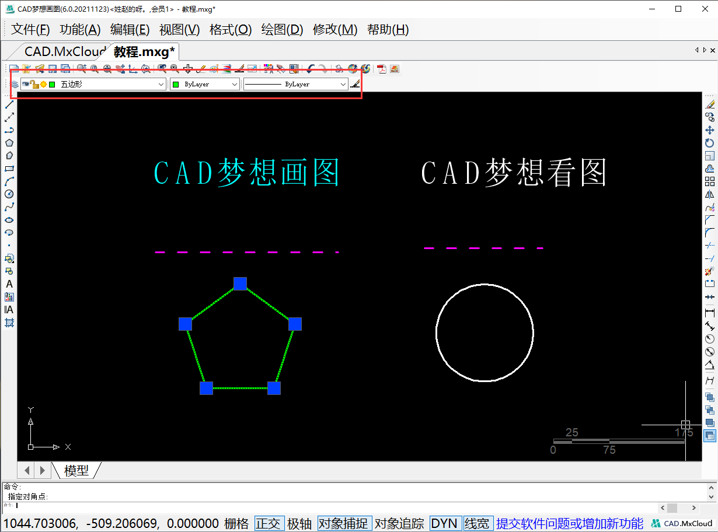Select the Line drawing tool
Image resolution: width=718 pixels, height=532 pixels.
[9, 104]
